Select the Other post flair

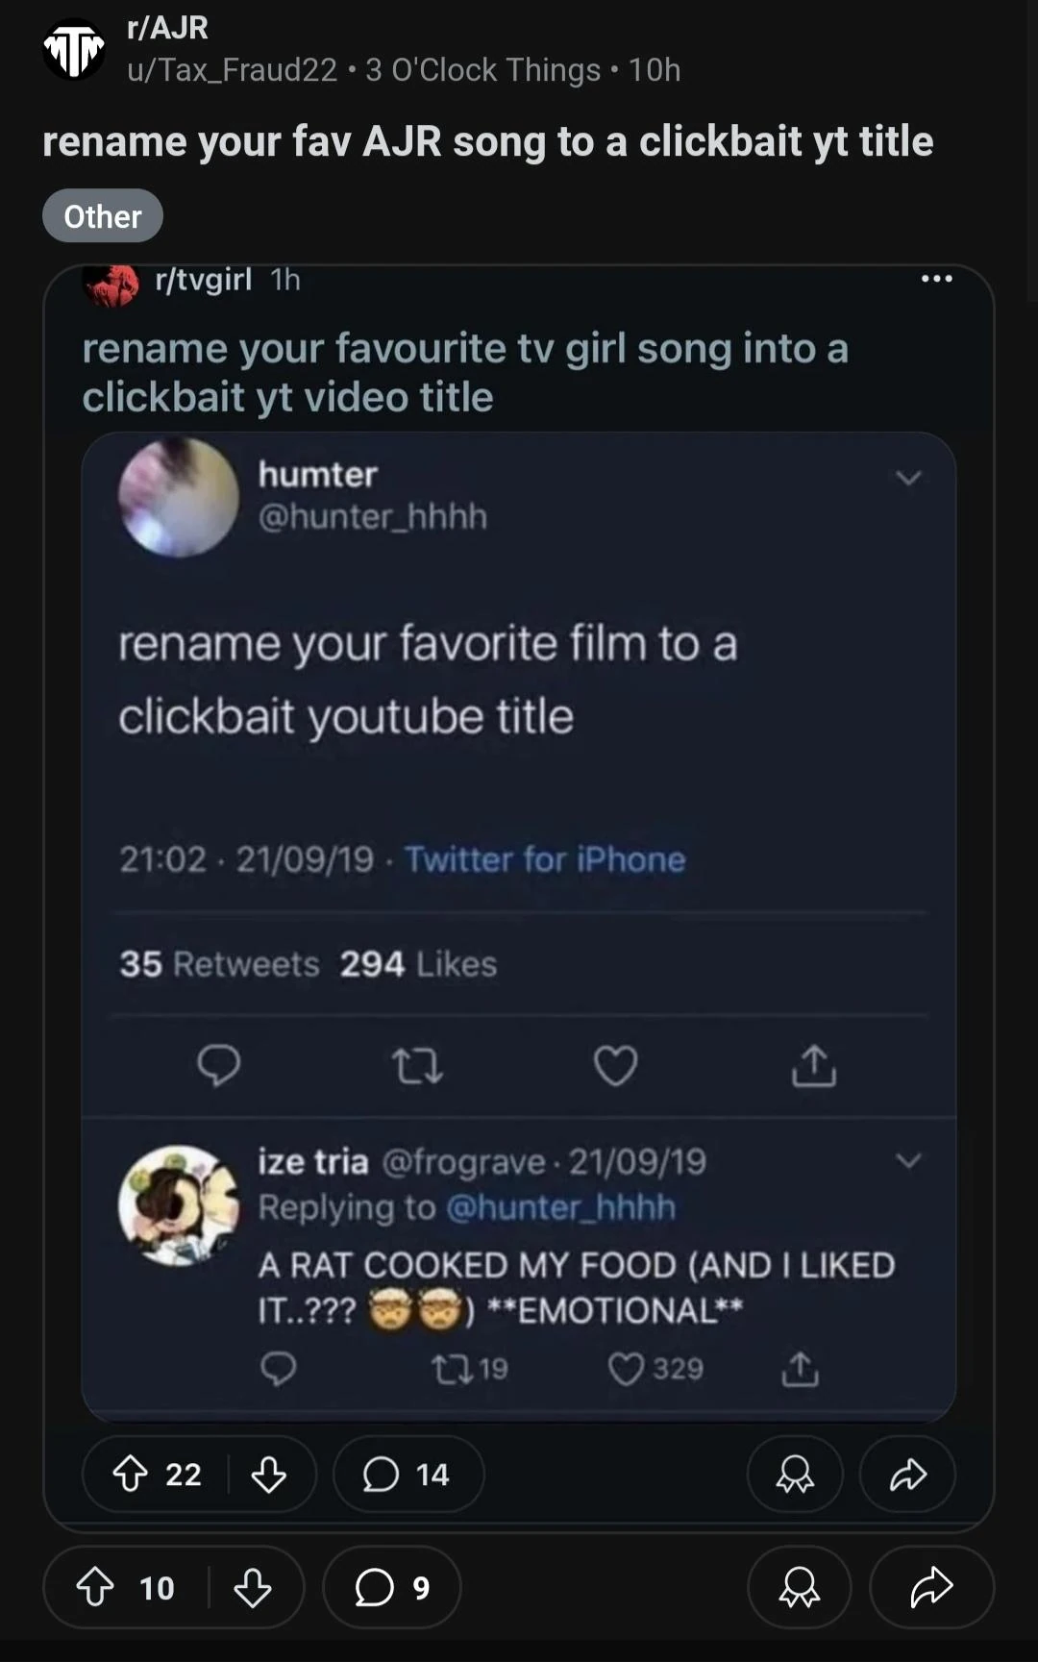coord(103,216)
